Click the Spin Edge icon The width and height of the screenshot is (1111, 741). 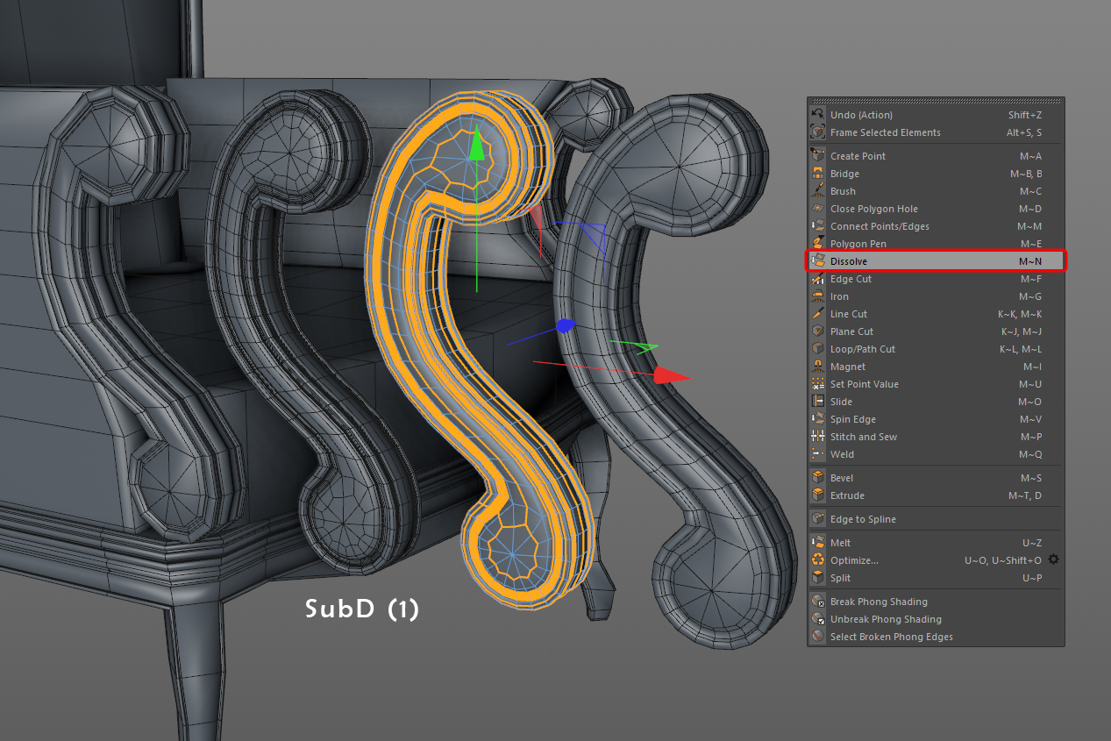(817, 419)
